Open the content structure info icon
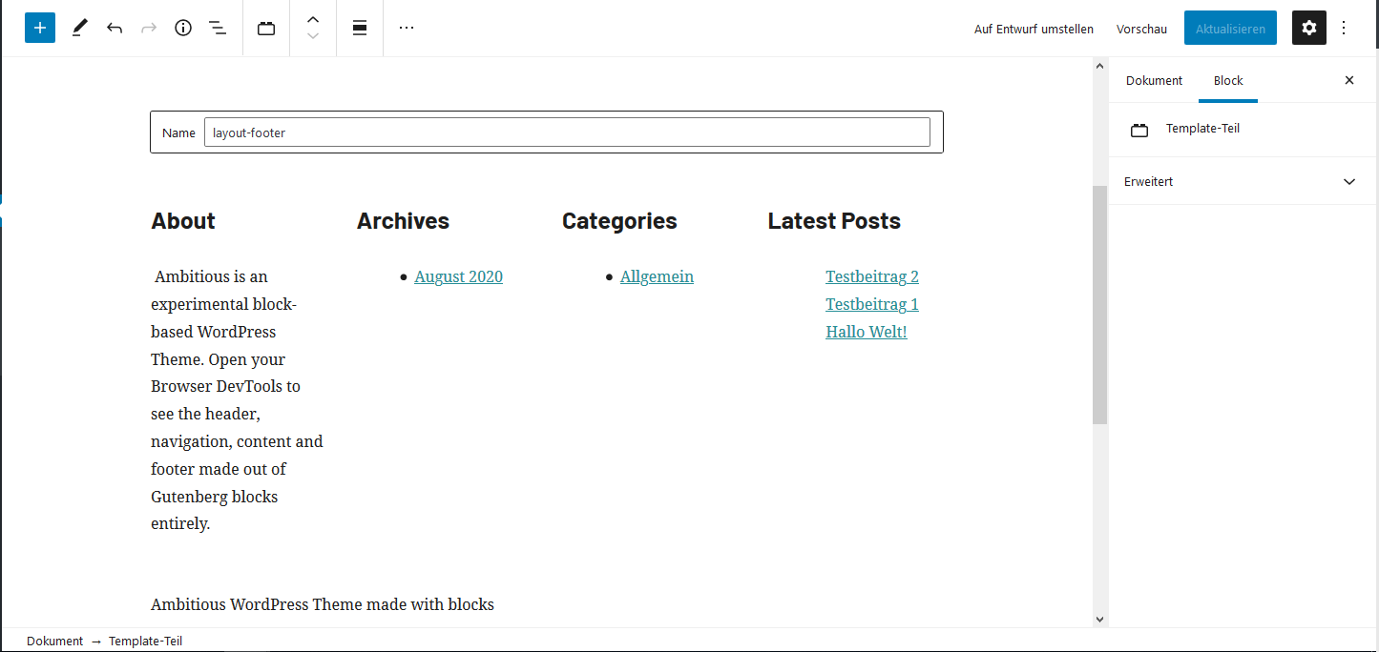 [x=183, y=29]
